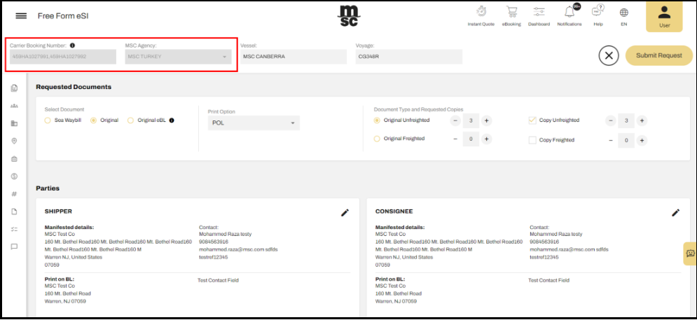Click Original Unfreighted copies value field
697x320 pixels.
coord(471,120)
